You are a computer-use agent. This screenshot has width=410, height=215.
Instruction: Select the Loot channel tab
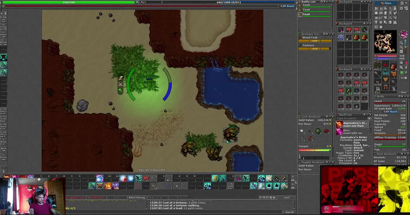pos(286,197)
